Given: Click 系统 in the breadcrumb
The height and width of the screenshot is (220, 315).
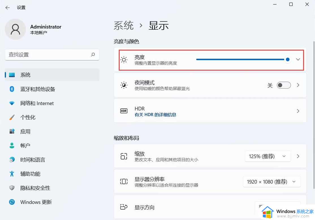Looking at the screenshot, I should tap(124, 25).
